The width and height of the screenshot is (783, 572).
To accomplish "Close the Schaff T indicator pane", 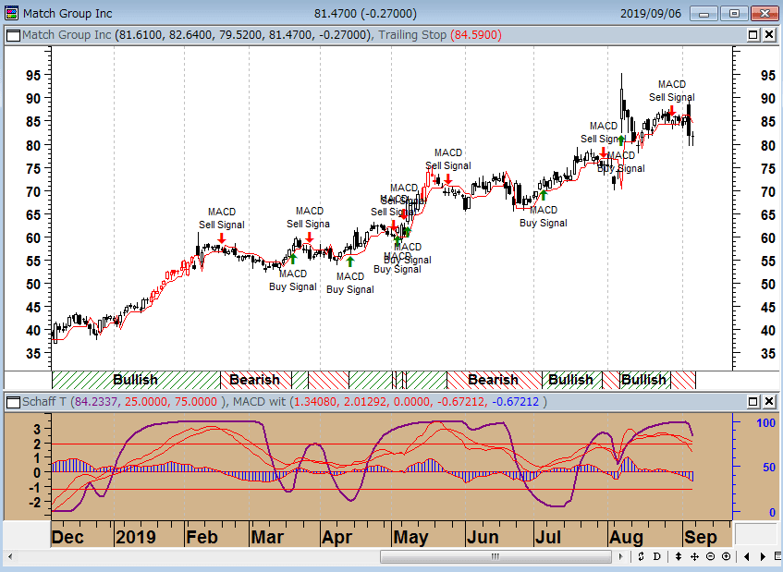I will click(x=769, y=401).
